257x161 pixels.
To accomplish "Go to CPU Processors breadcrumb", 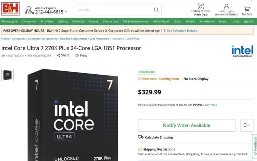I will [99, 39].
